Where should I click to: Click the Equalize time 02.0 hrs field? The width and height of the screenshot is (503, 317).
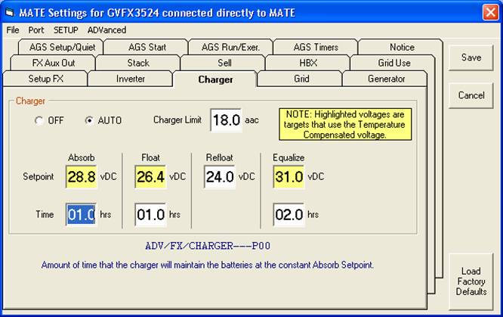click(289, 215)
